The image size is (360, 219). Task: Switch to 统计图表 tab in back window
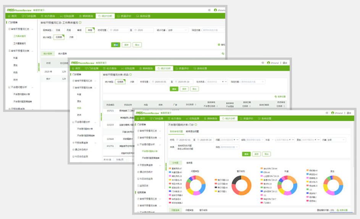click(63, 54)
